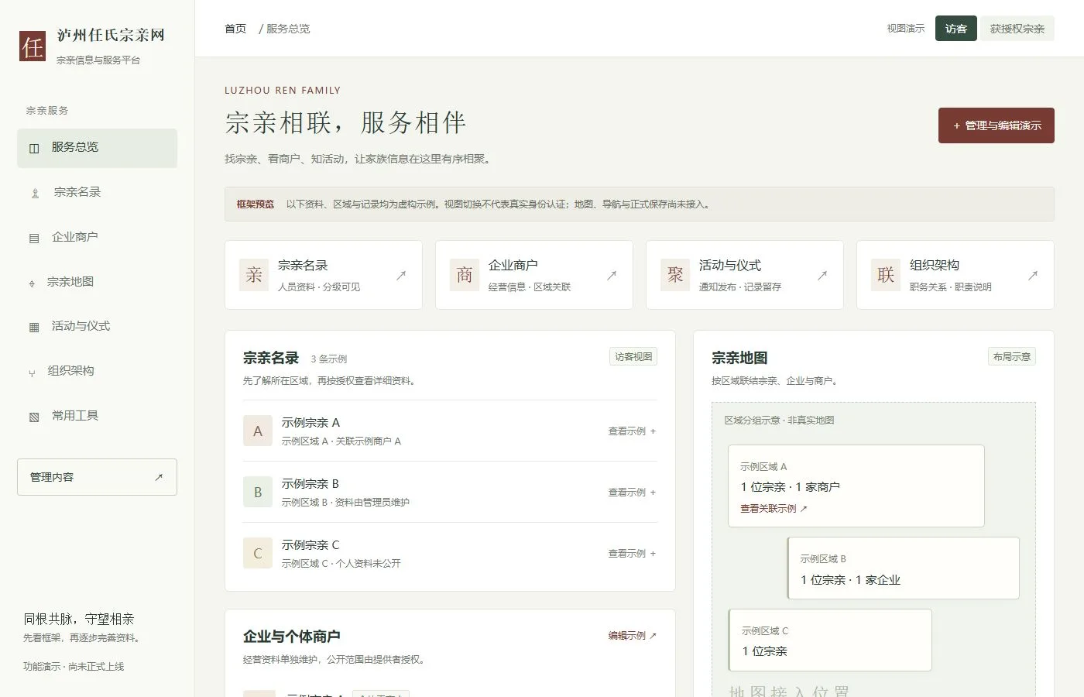The width and height of the screenshot is (1084, 697).
Task: Click the 首页 breadcrumb link
Action: pos(235,29)
